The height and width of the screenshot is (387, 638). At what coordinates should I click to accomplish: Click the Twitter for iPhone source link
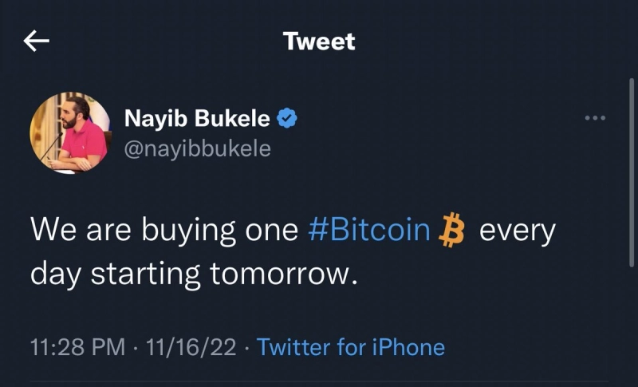[x=351, y=347]
